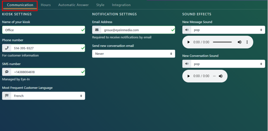Play the New Conversation Sound preview
This screenshot has height=131, width=268.
(x=188, y=76)
